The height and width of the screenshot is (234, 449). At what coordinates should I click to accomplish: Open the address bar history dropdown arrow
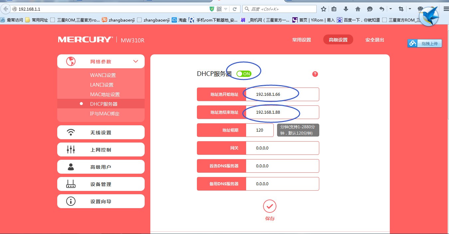226,9
